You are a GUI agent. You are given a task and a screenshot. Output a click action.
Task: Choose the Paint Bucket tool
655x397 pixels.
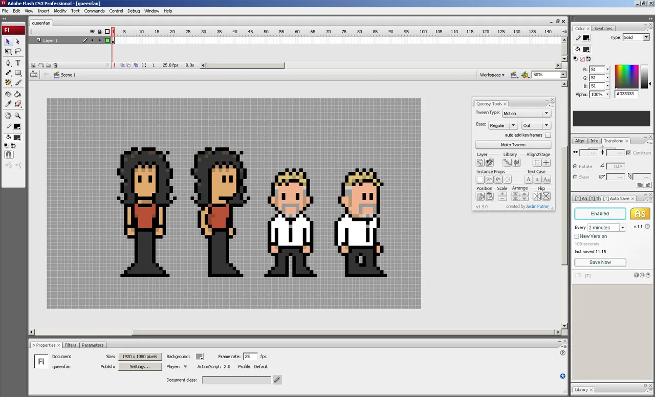coord(18,94)
